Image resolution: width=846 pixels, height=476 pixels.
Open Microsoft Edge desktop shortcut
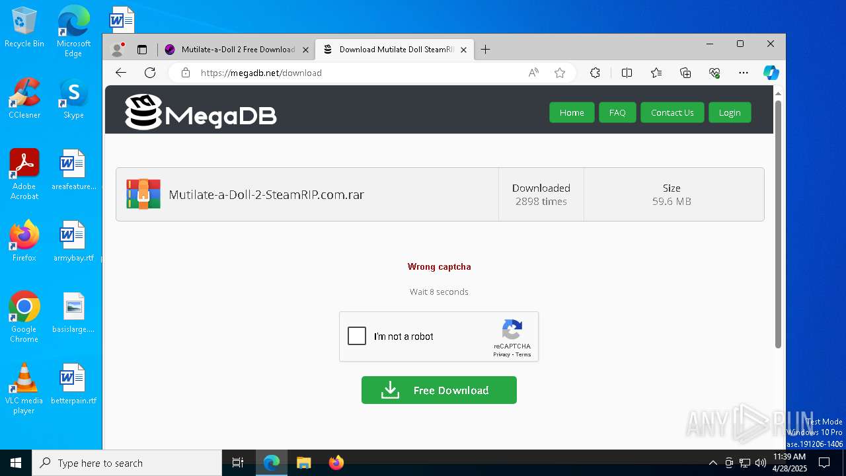73,31
